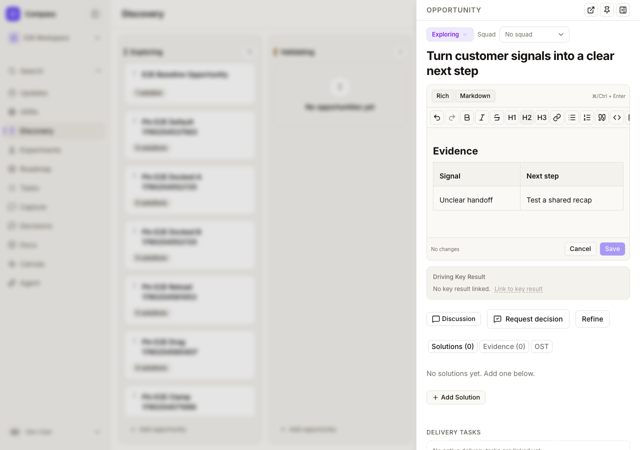Open the Exploring status dropdown
The height and width of the screenshot is (450, 640).
tap(450, 34)
